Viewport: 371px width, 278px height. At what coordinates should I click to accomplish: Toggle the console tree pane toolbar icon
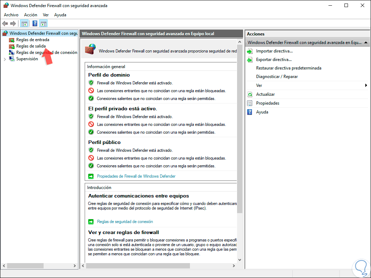[24, 23]
